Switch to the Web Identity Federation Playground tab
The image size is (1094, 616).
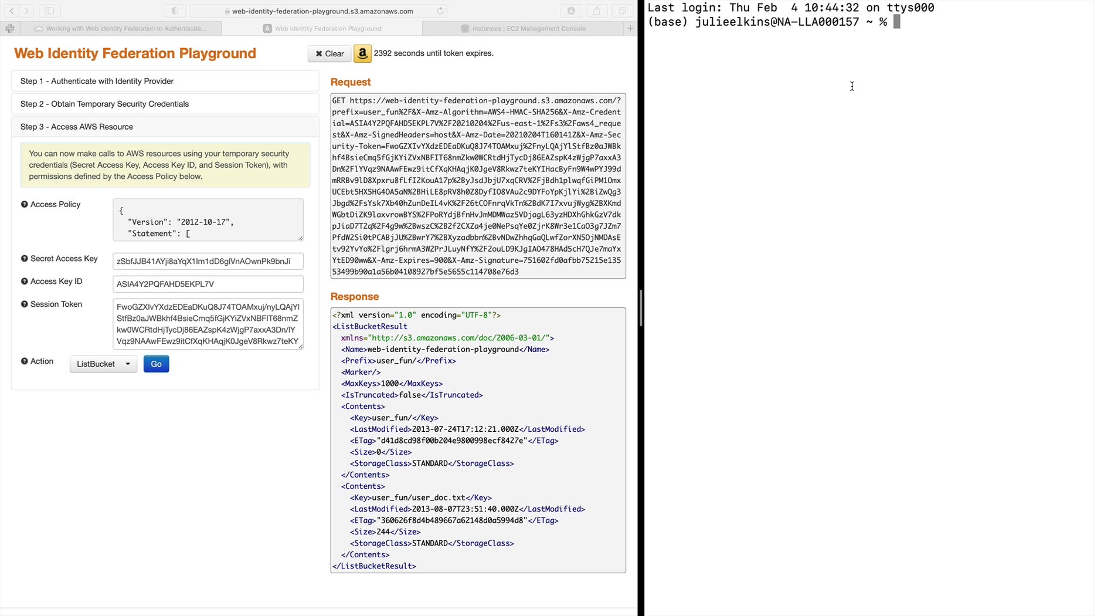point(322,28)
